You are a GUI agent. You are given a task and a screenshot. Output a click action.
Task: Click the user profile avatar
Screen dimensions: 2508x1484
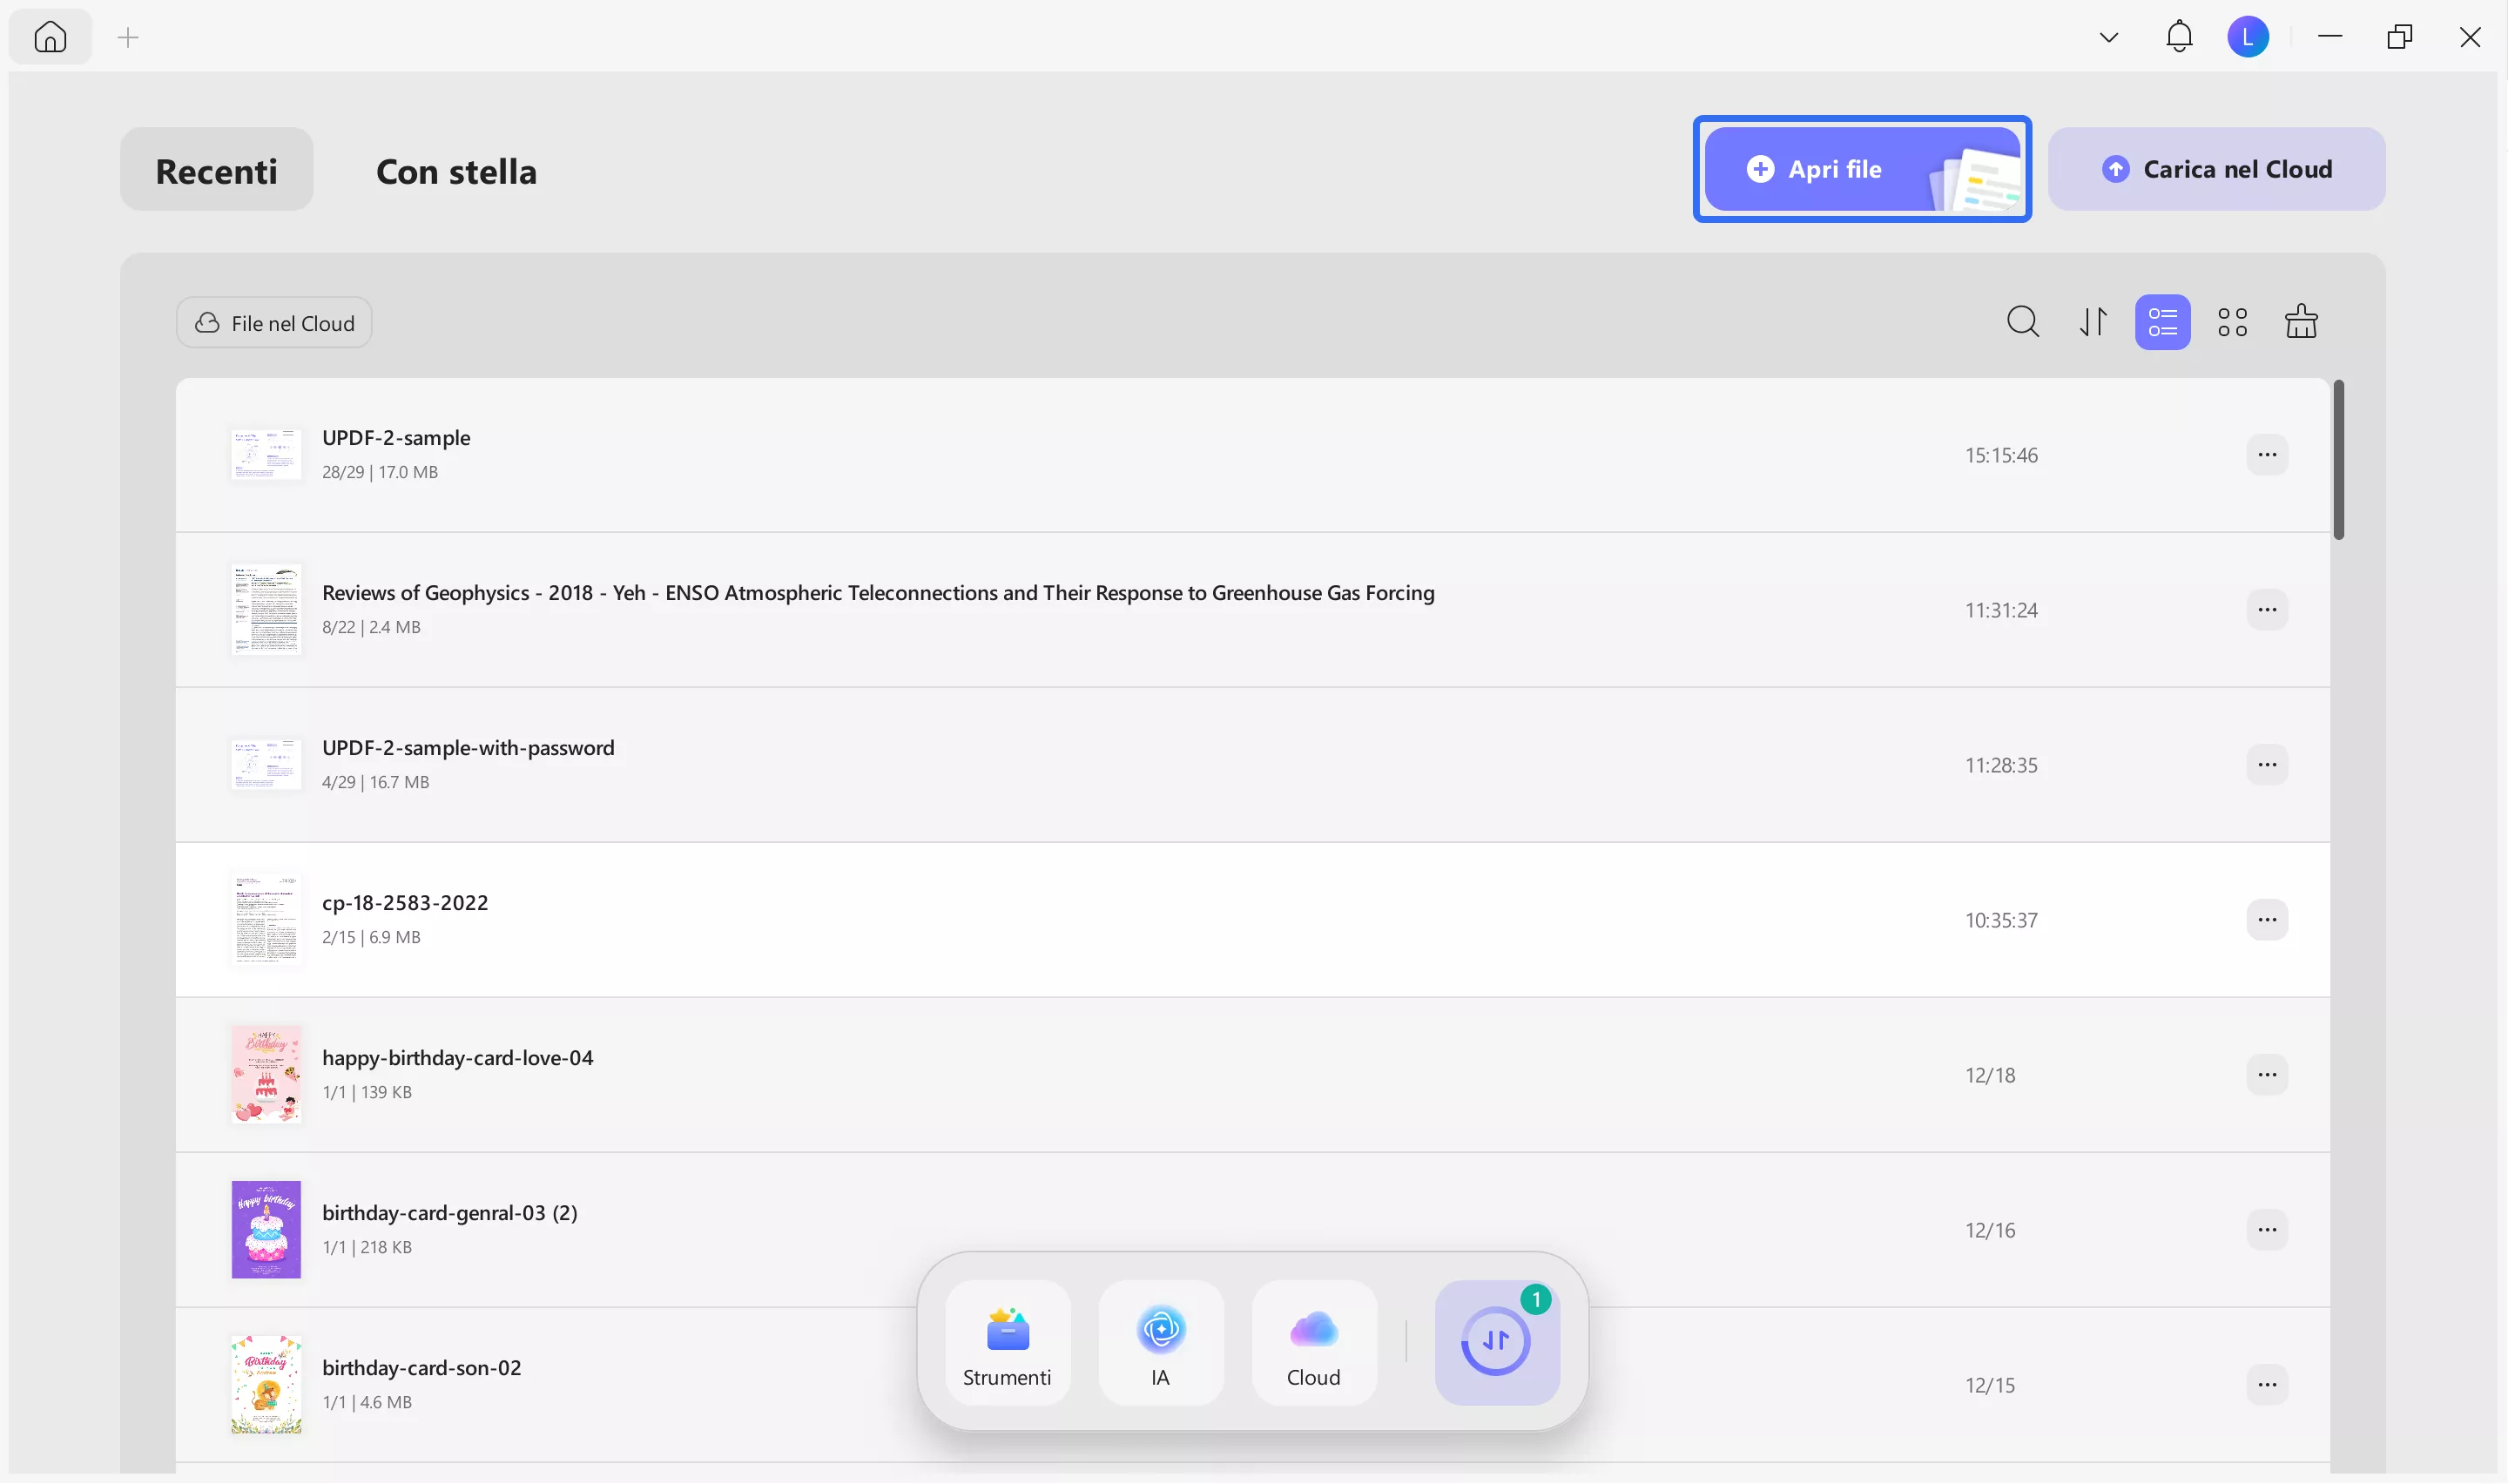tap(2247, 37)
